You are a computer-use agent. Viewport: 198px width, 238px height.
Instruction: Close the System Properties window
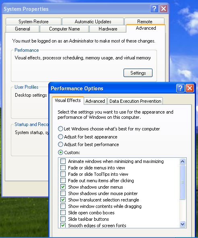(164, 9)
